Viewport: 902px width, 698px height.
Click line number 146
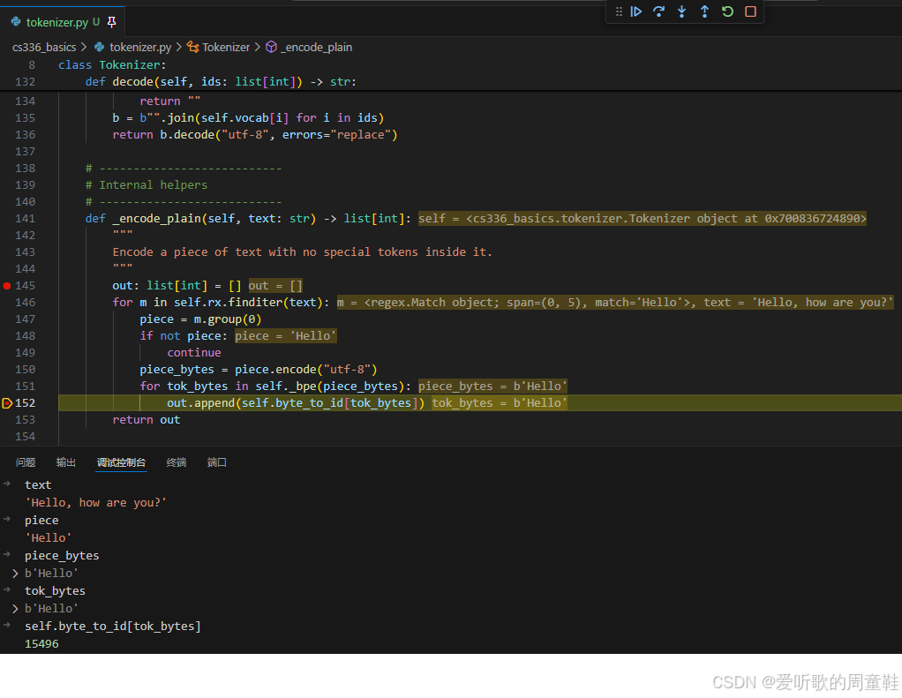[x=25, y=303]
